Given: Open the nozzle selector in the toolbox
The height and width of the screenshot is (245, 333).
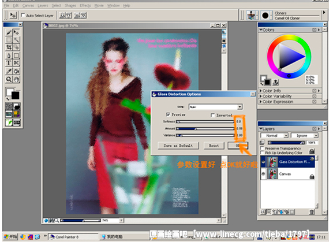Looking at the screenshot, I should click(17, 122).
